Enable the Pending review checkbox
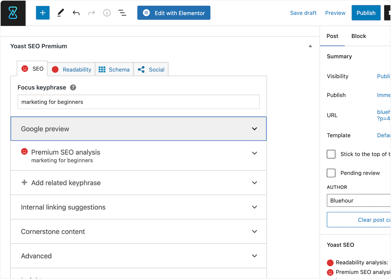The image size is (391, 279). 331,173
